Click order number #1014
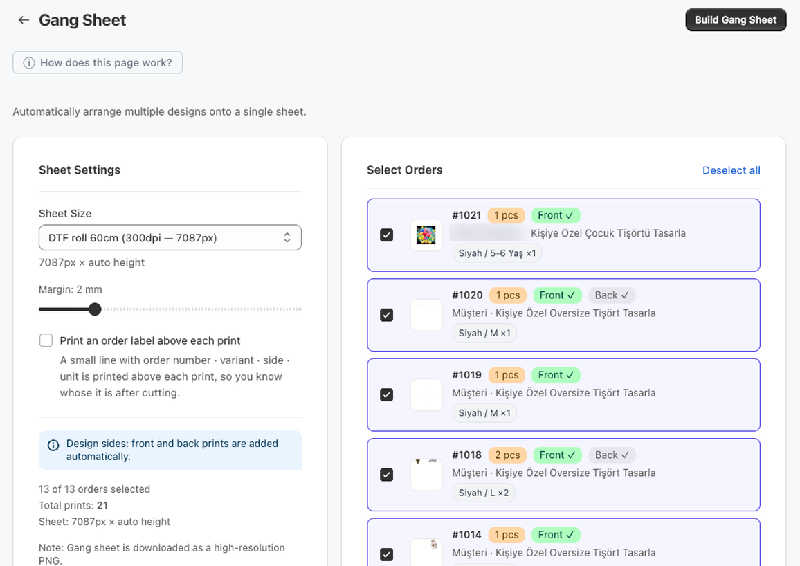The height and width of the screenshot is (566, 800). coord(466,535)
